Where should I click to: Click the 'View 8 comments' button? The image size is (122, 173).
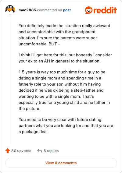click(x=61, y=163)
